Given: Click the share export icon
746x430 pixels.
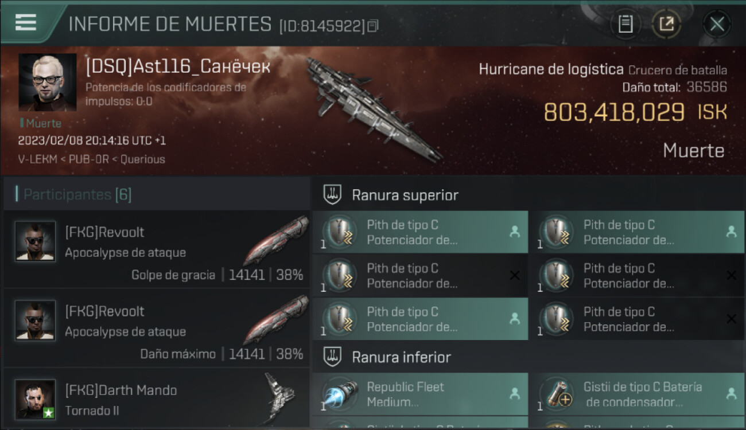Looking at the screenshot, I should tap(666, 24).
